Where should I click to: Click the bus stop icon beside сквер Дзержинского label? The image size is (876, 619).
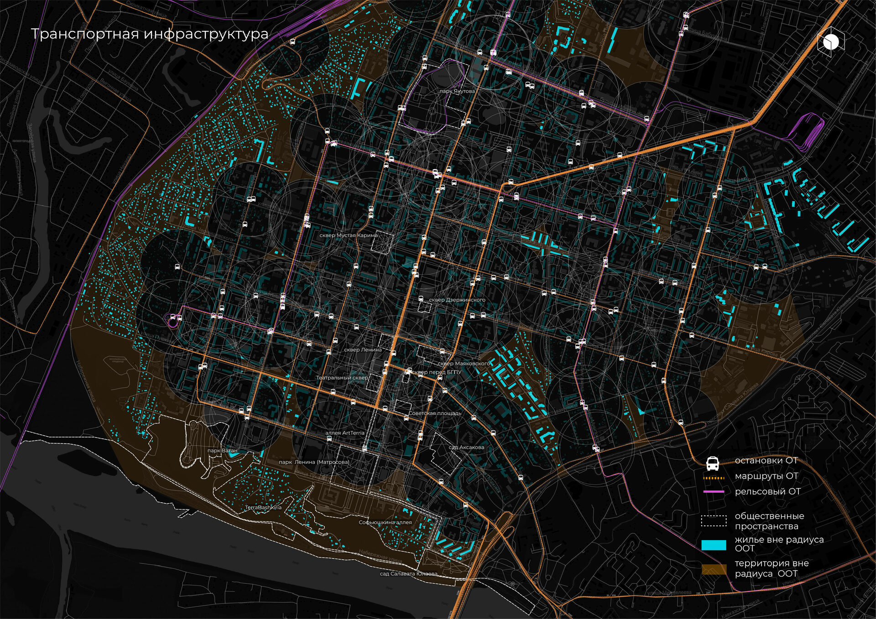421,299
